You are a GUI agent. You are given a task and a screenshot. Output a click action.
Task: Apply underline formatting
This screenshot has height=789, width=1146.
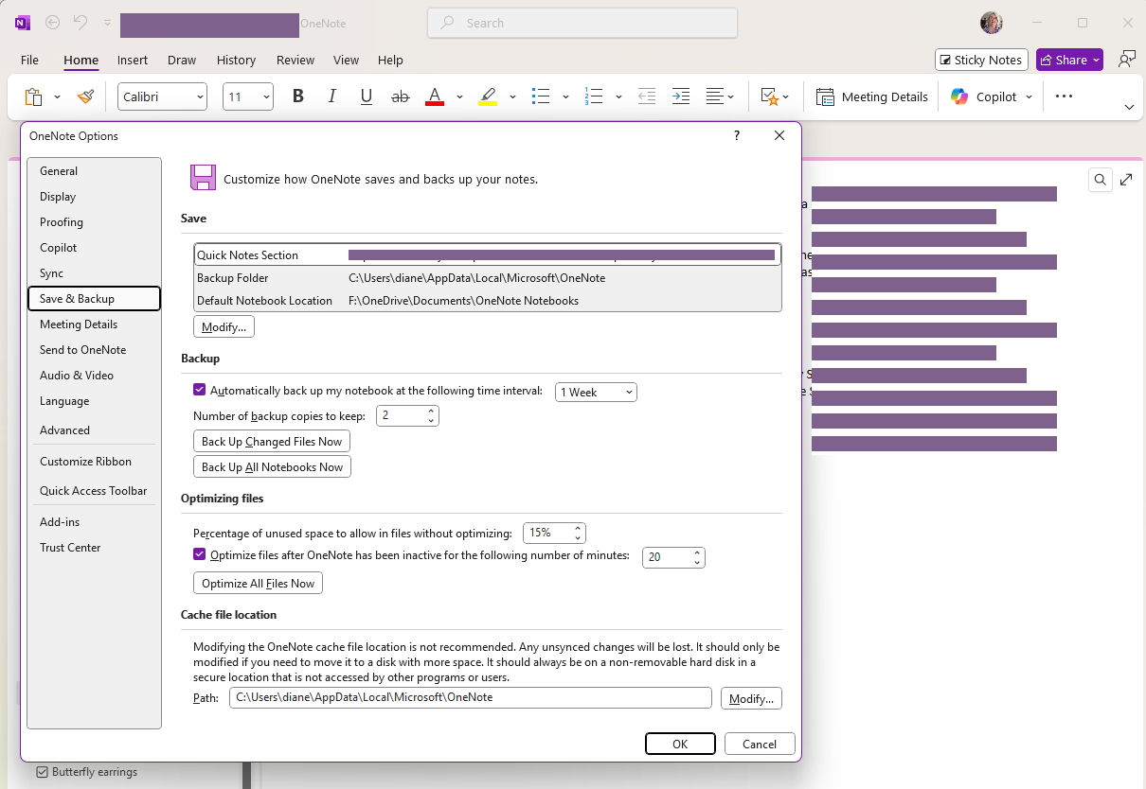click(366, 96)
